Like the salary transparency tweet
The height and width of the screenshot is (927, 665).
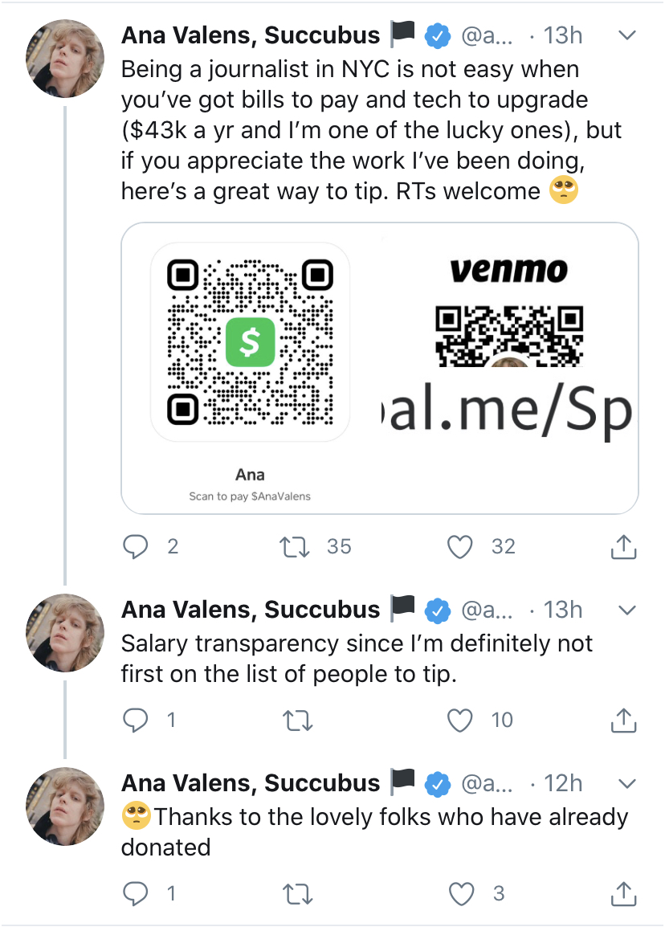pyautogui.click(x=459, y=721)
